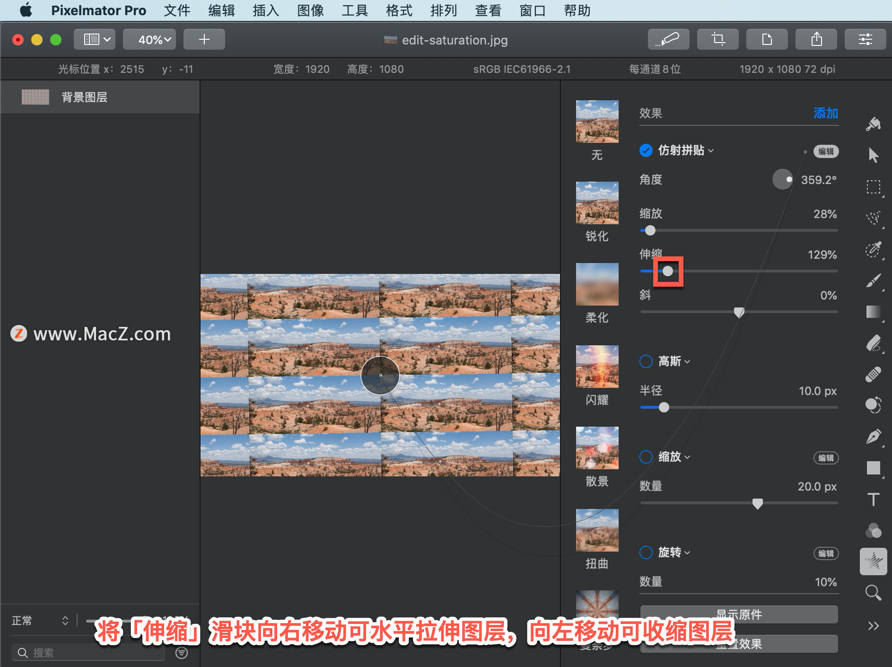Open the 编辑 menu
This screenshot has height=667, width=892.
tap(221, 10)
